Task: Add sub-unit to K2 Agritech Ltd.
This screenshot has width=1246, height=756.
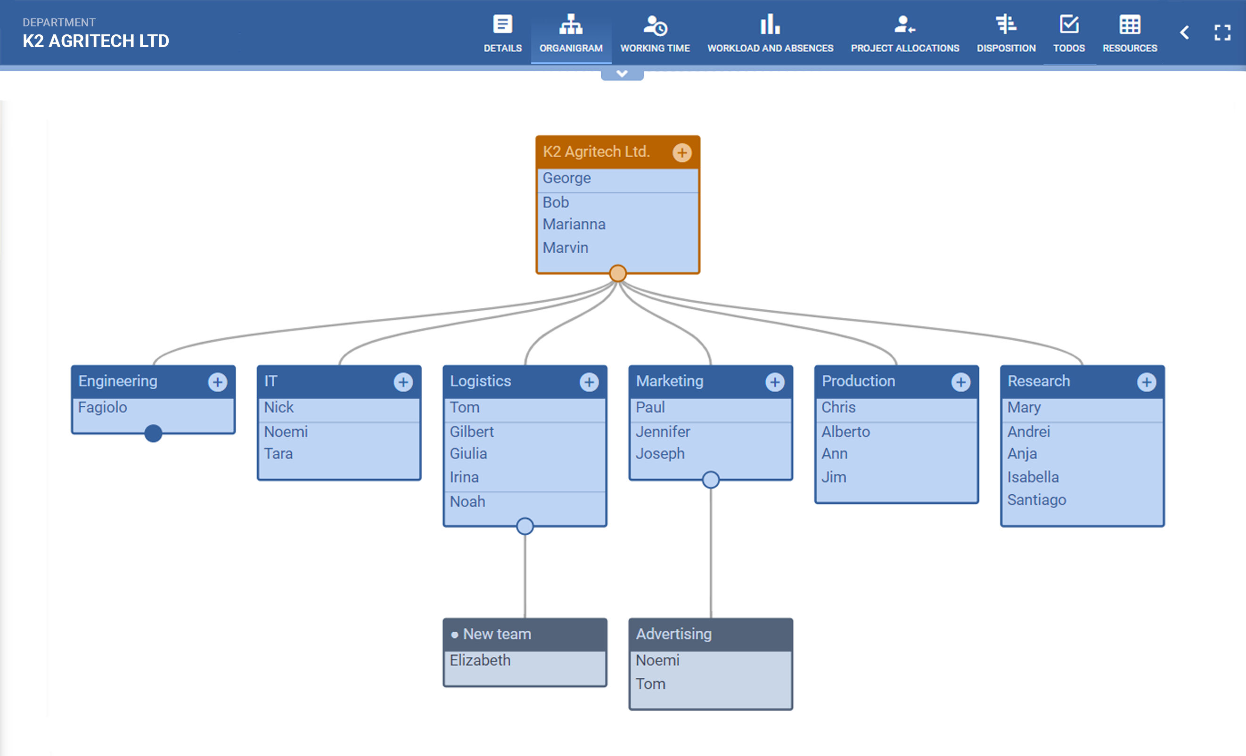Action: pyautogui.click(x=681, y=153)
